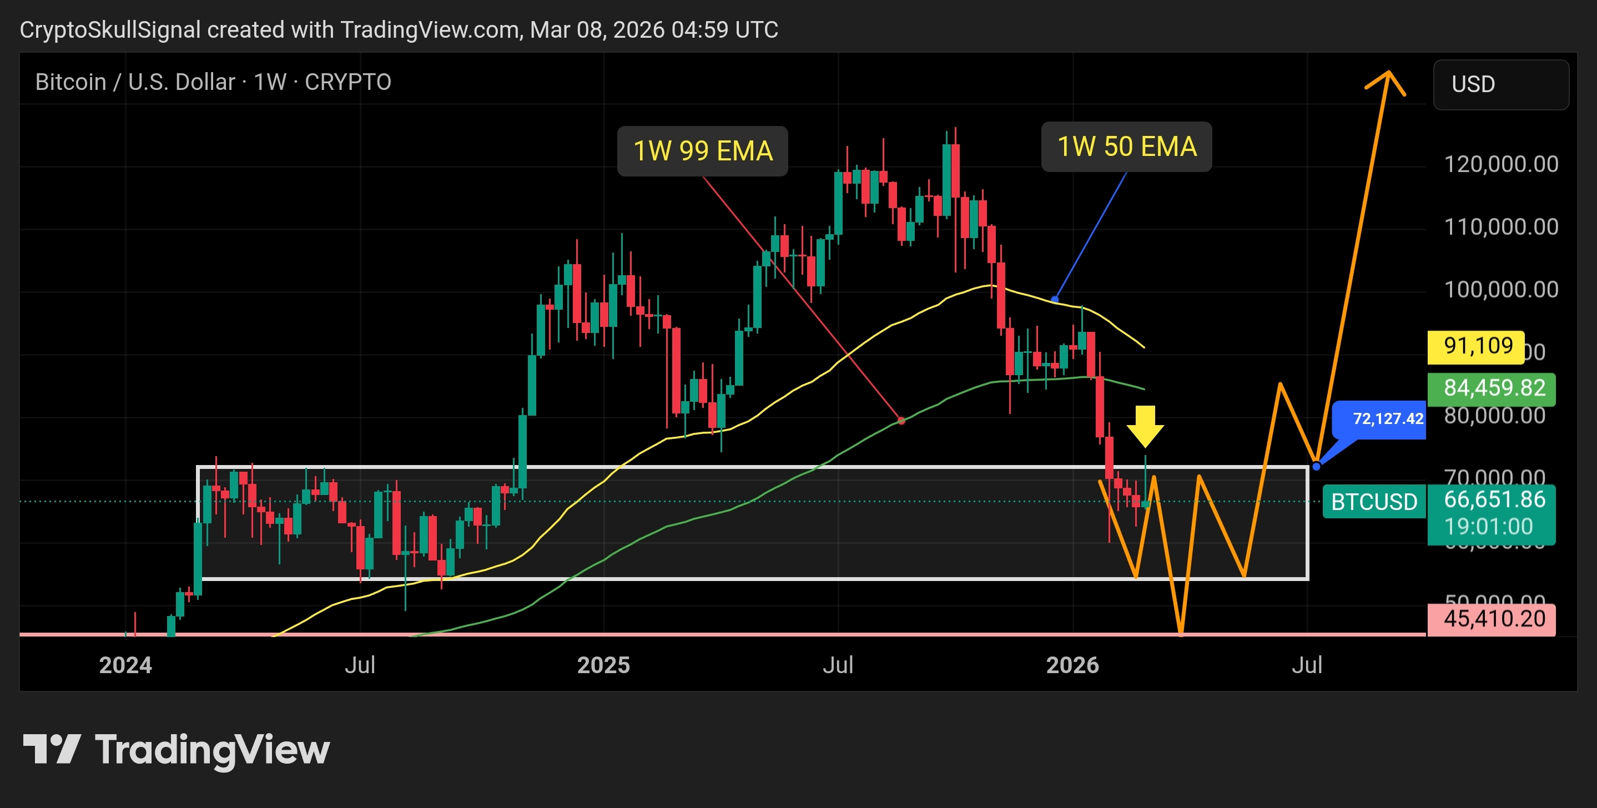
Task: Select the 1W 99 EMA label
Action: point(702,151)
